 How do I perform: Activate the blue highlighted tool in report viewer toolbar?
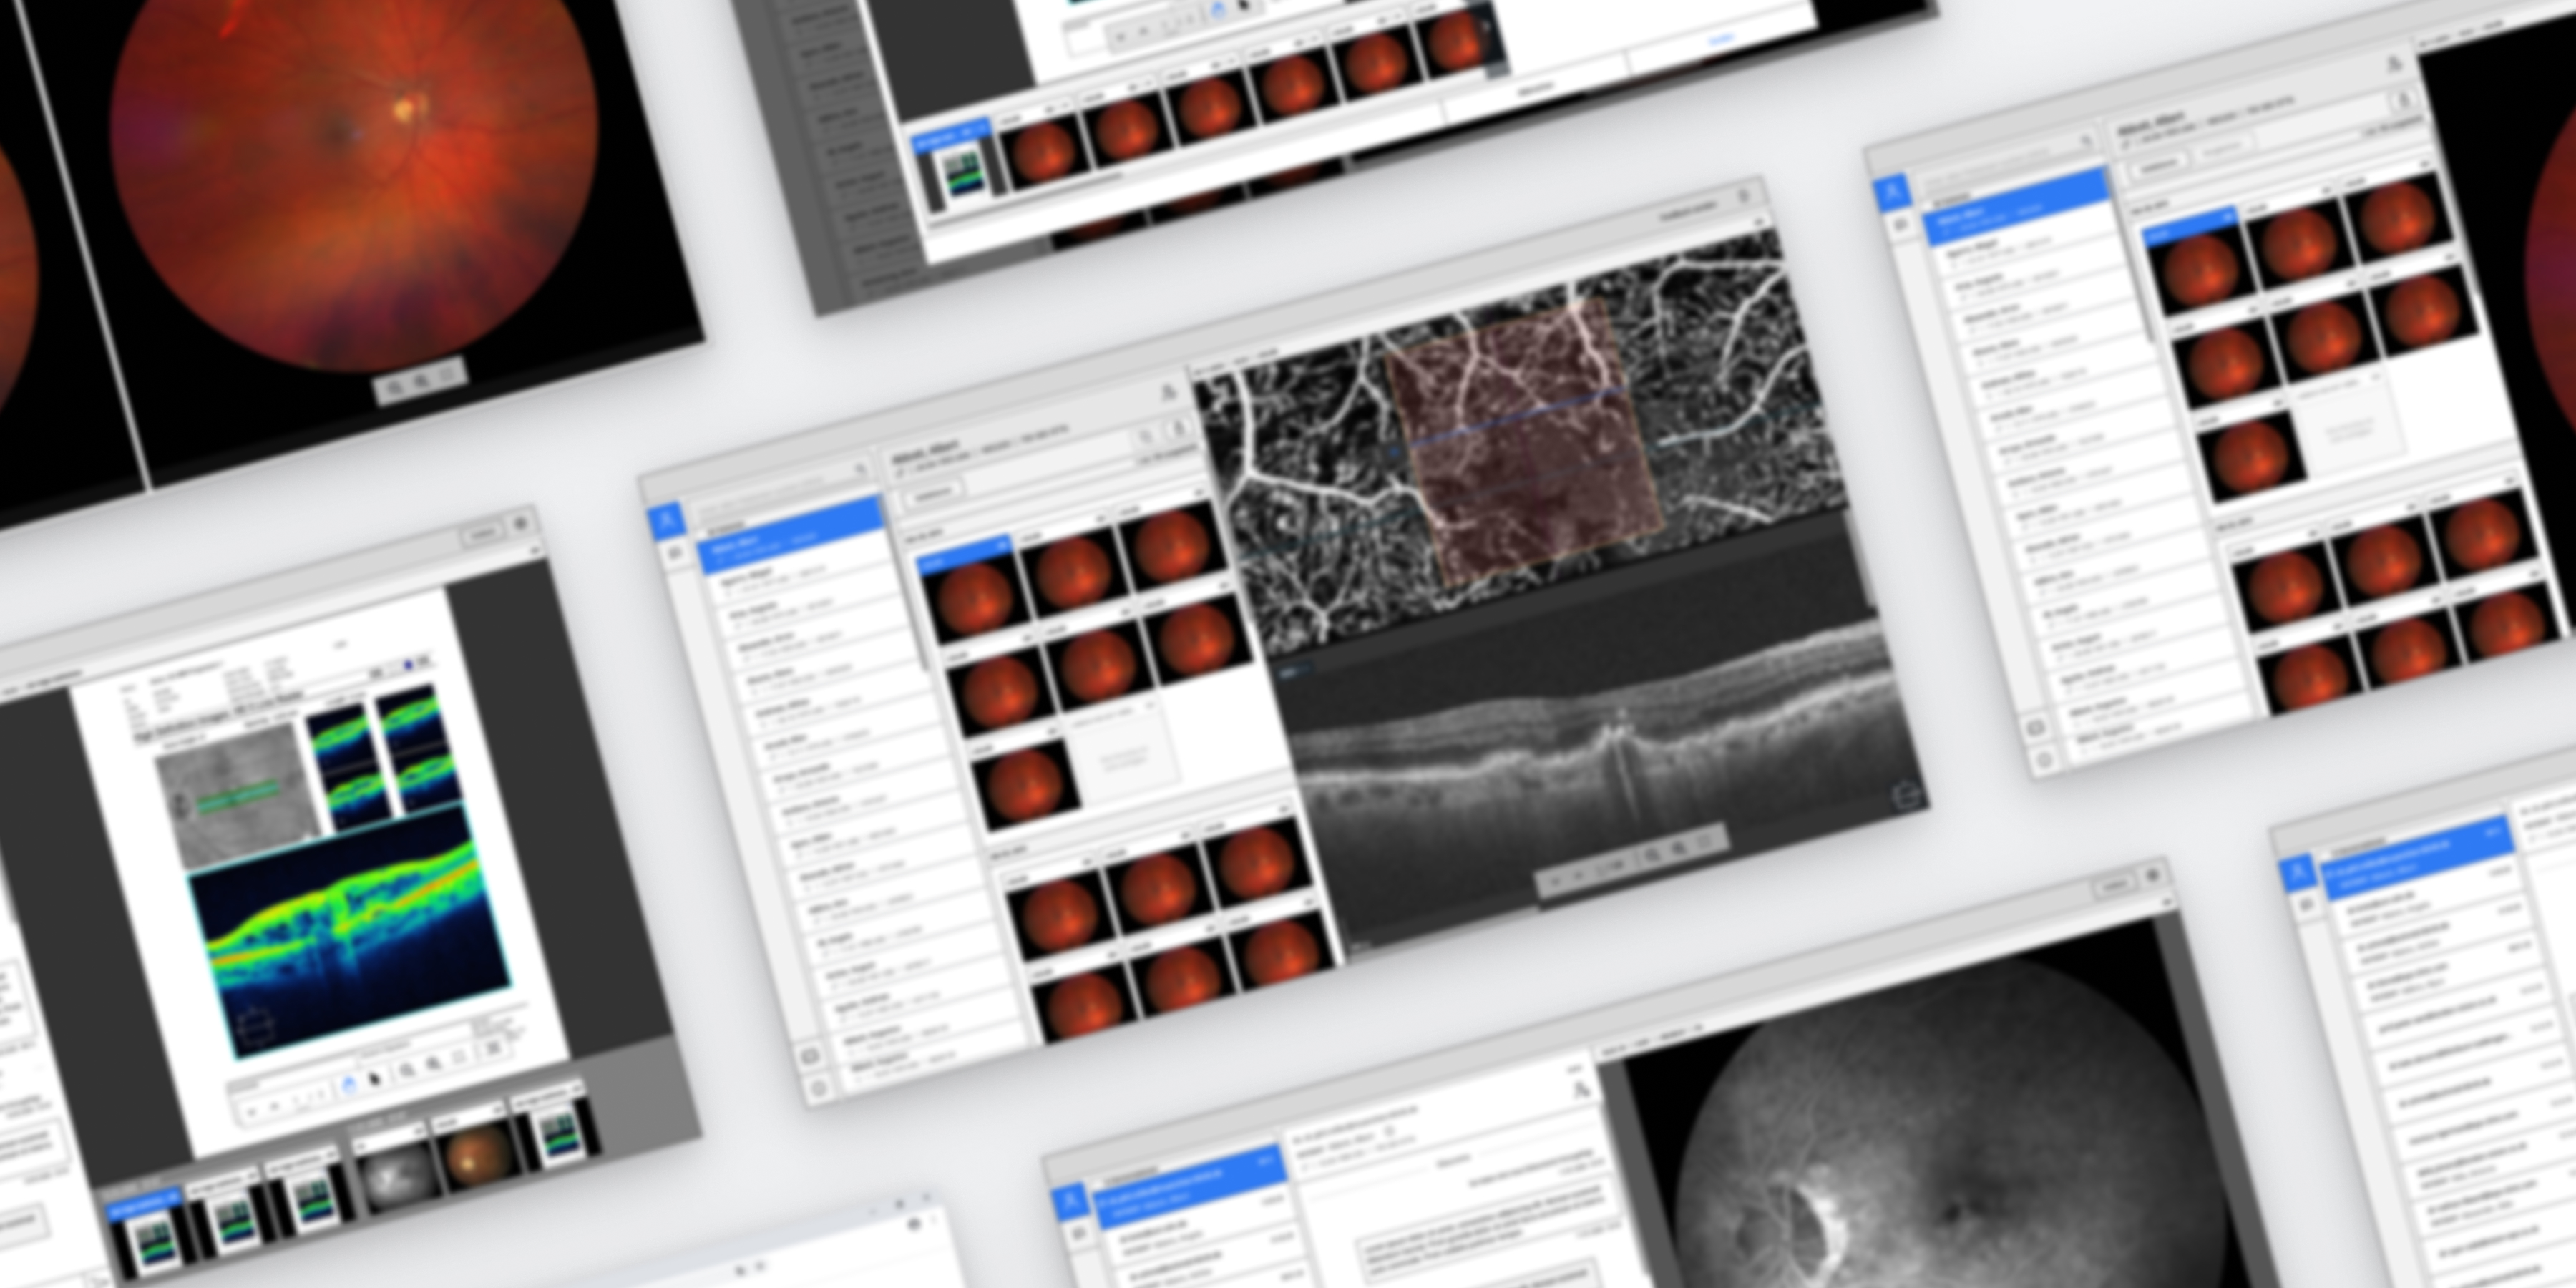point(349,1084)
